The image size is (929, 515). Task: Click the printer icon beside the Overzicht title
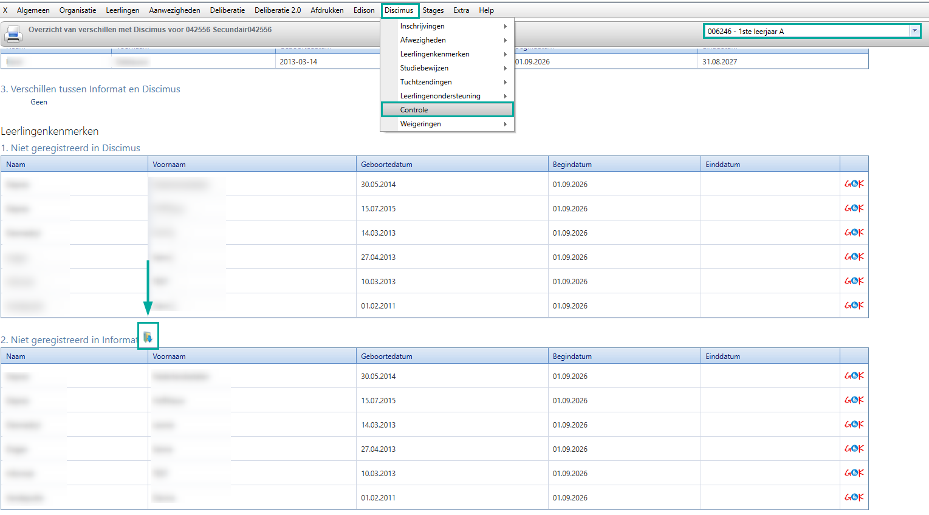click(x=13, y=35)
